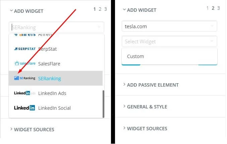Click the SerpStat logo icon
The width and height of the screenshot is (227, 144).
pyautogui.click(x=25, y=49)
